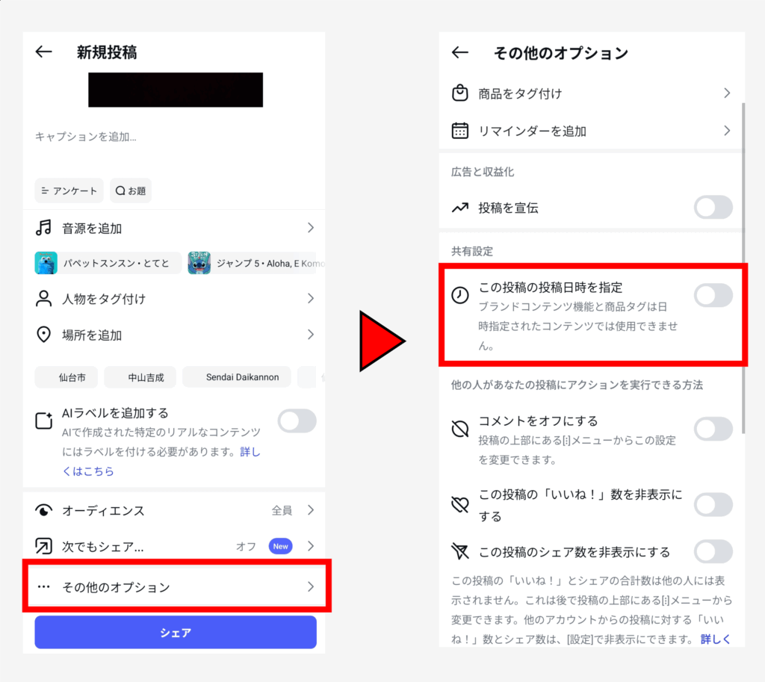This screenshot has height=682, width=765.
Task: Tap the shopping bag icon for 商品をタグ付け
Action: [x=459, y=93]
